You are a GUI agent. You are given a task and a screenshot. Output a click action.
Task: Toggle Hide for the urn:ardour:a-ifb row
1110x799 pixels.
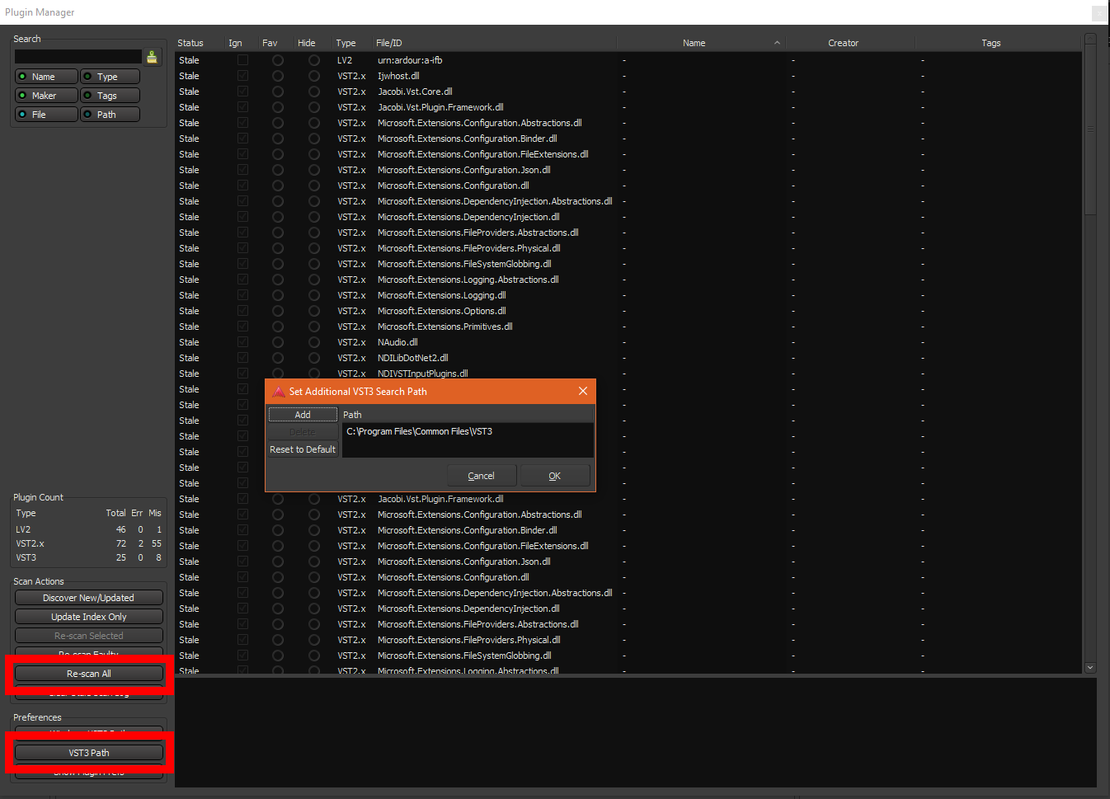(x=314, y=60)
